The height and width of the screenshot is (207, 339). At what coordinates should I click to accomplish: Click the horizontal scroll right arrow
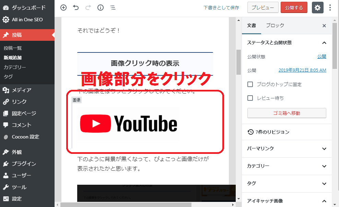[233, 204]
